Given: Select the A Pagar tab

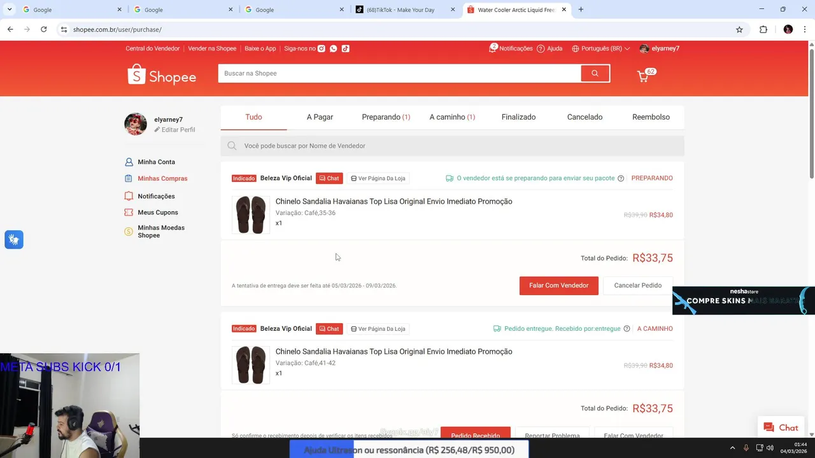Looking at the screenshot, I should coord(320,117).
